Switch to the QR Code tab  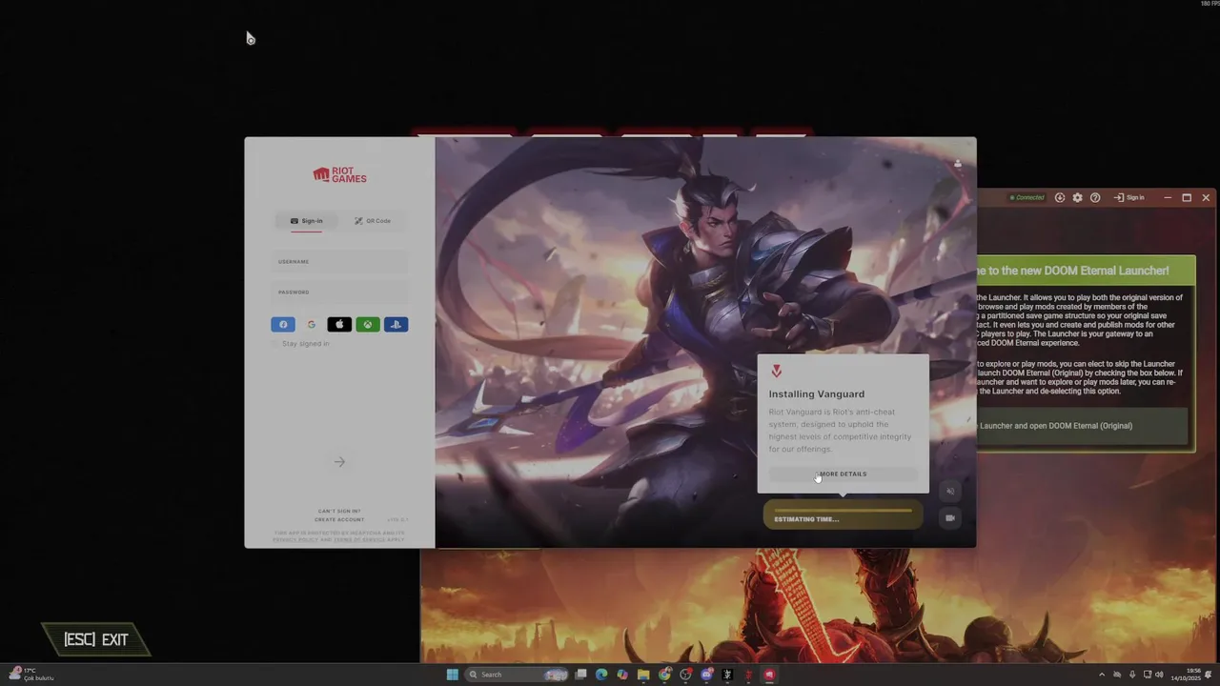pyautogui.click(x=373, y=221)
